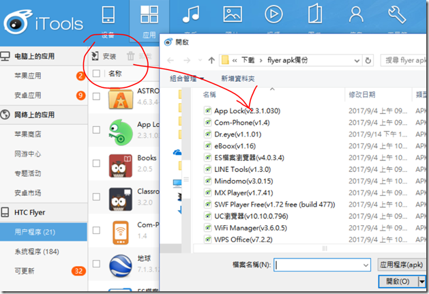429x294 pixels.
Task: Open the Music tab icon
Action: click(x=191, y=15)
